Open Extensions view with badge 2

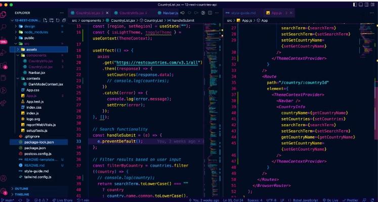(4, 66)
